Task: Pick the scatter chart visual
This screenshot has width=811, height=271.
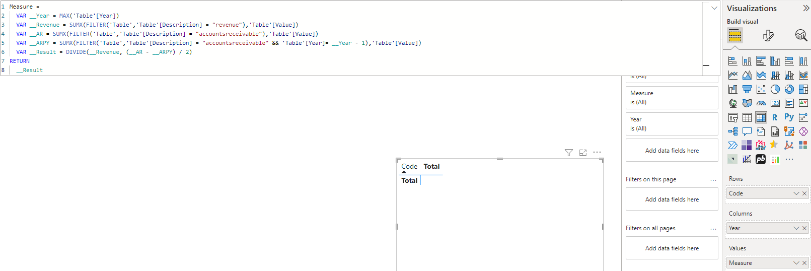Action: (x=761, y=89)
